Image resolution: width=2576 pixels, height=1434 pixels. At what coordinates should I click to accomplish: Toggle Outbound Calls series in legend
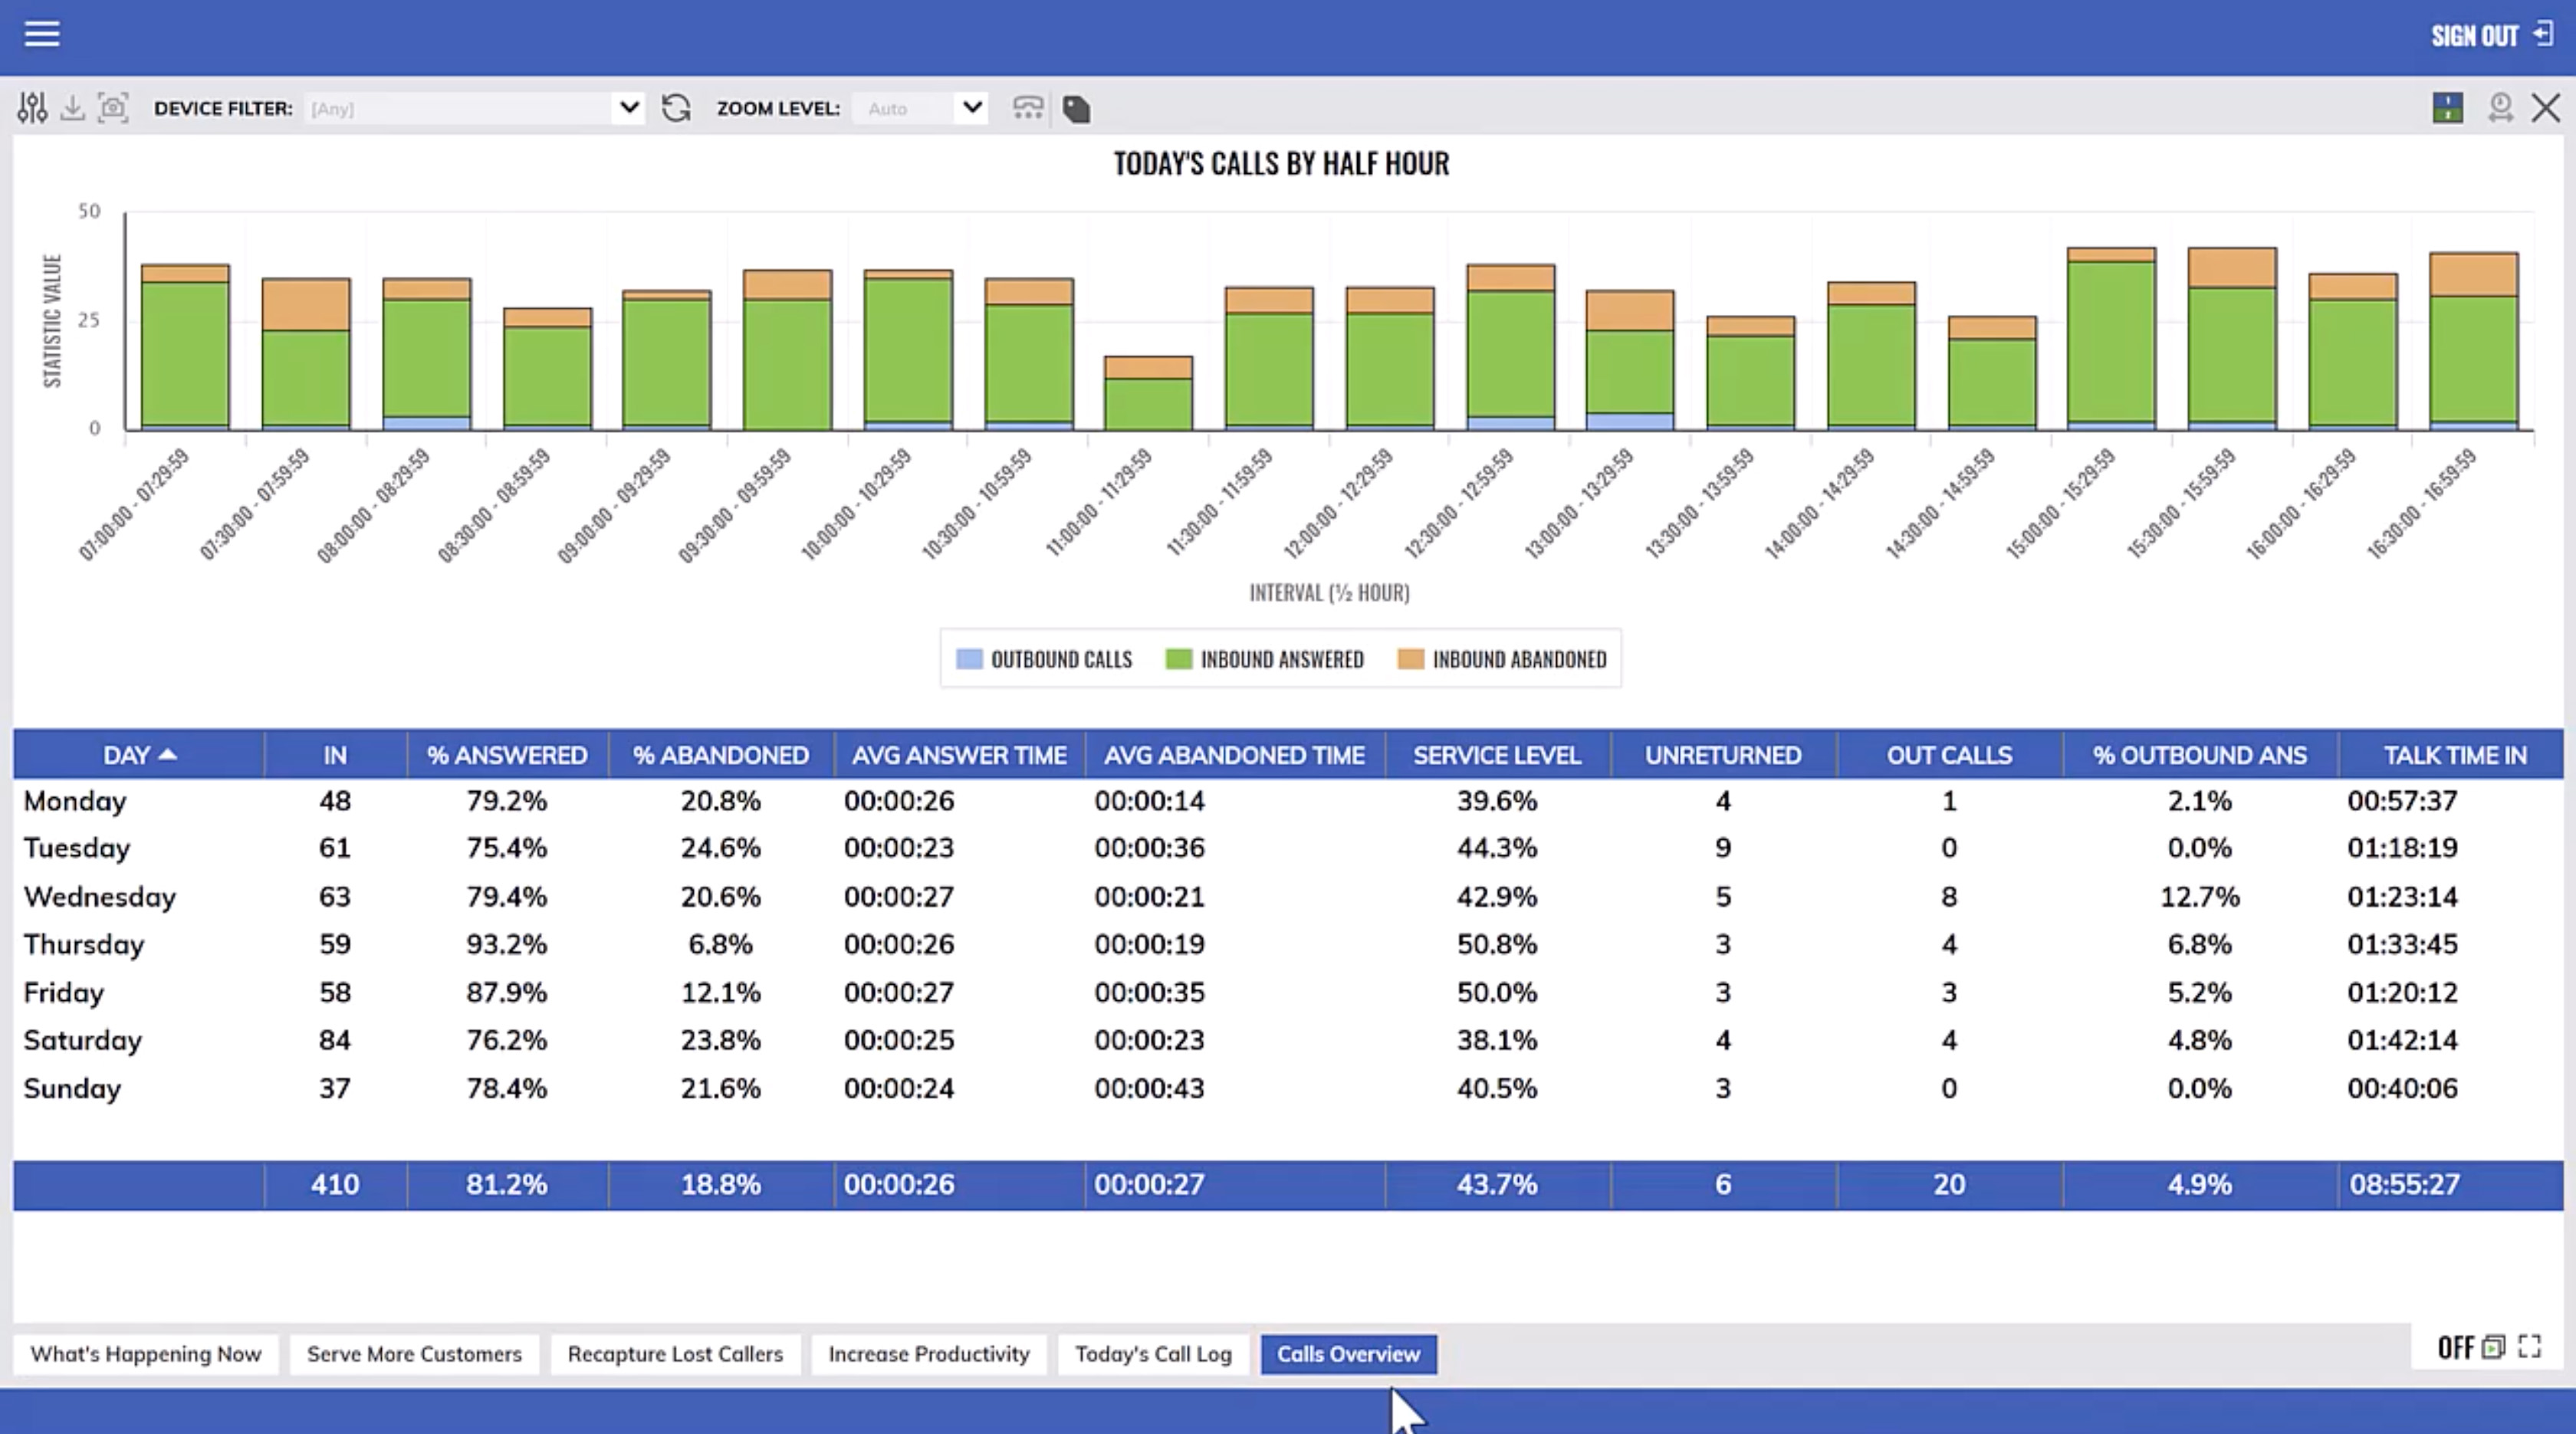pos(1045,659)
